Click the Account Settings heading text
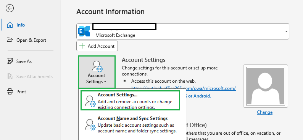This screenshot has width=303, height=140. pos(143,60)
